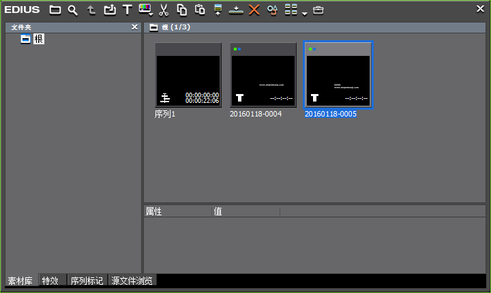Open clip properties icon

pyautogui.click(x=272, y=10)
